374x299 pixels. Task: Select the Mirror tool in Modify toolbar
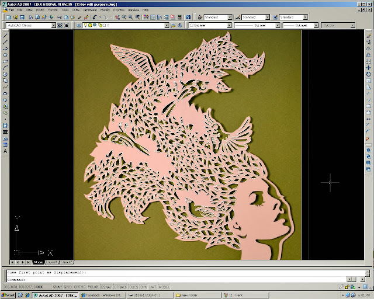(369, 48)
